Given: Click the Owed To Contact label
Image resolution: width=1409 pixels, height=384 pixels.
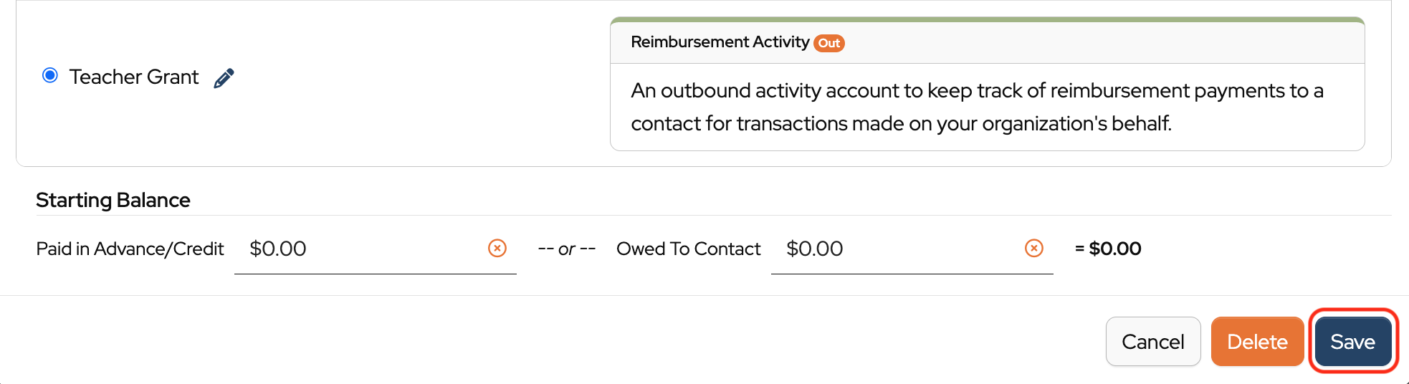Looking at the screenshot, I should [x=688, y=249].
